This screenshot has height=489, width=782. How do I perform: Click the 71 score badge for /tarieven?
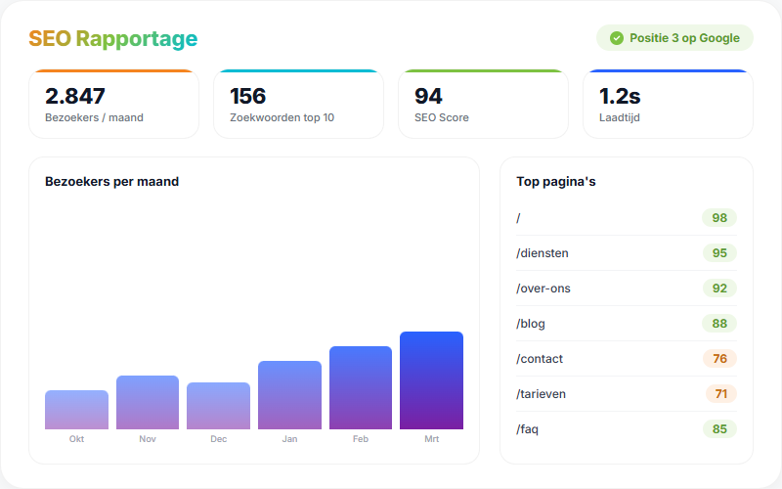point(720,394)
